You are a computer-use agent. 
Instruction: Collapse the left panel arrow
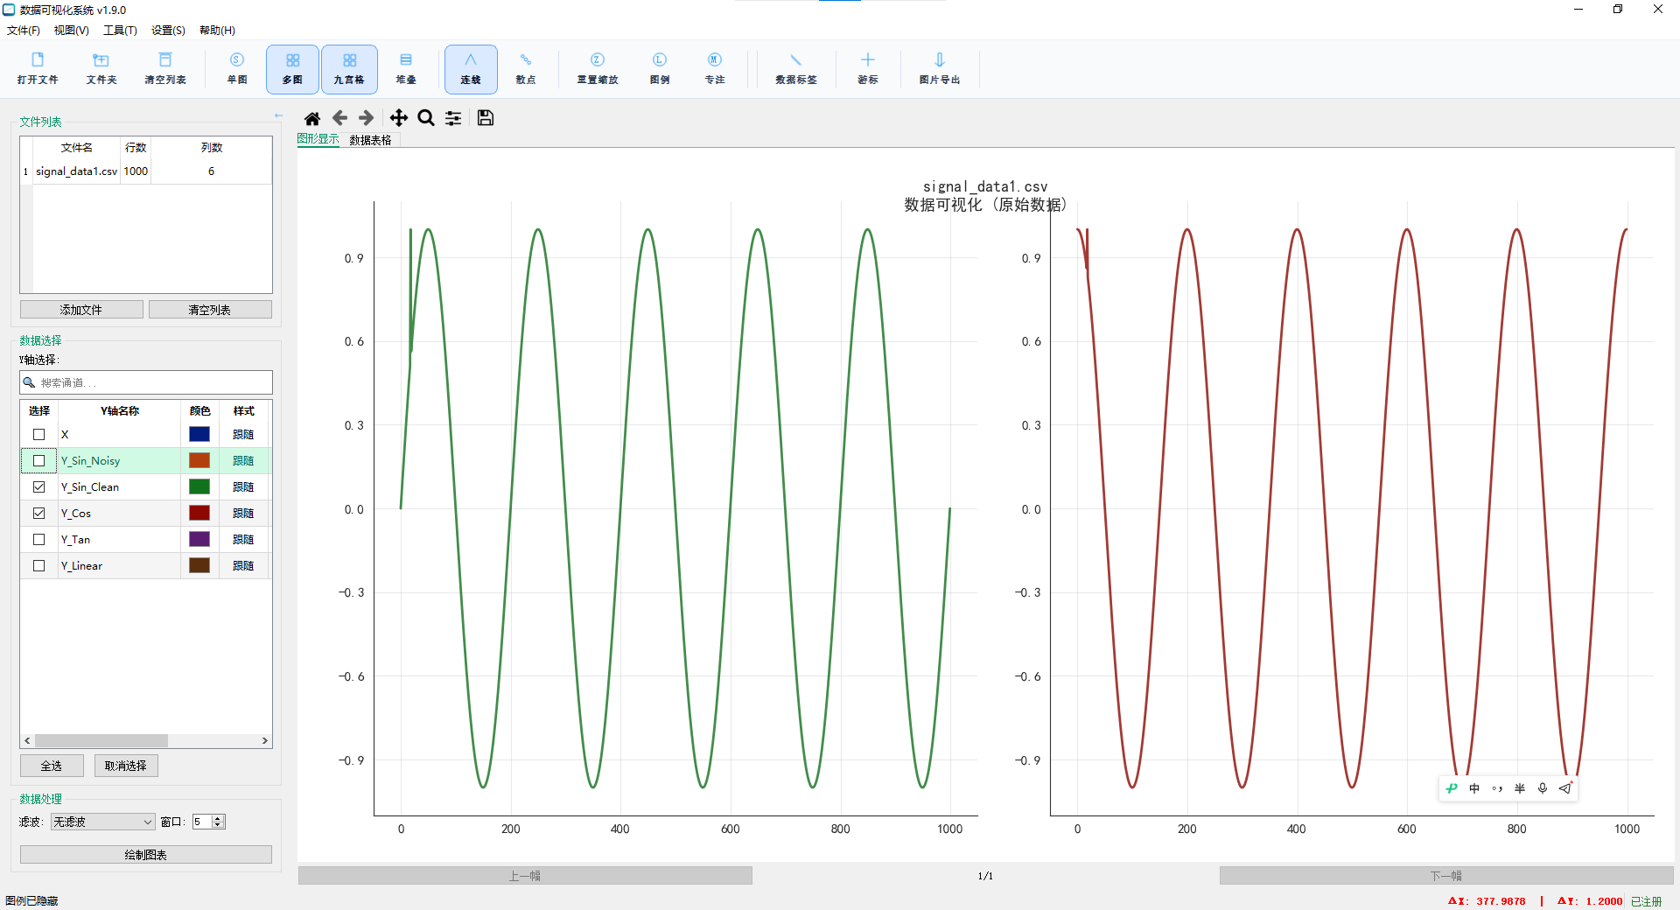[278, 115]
